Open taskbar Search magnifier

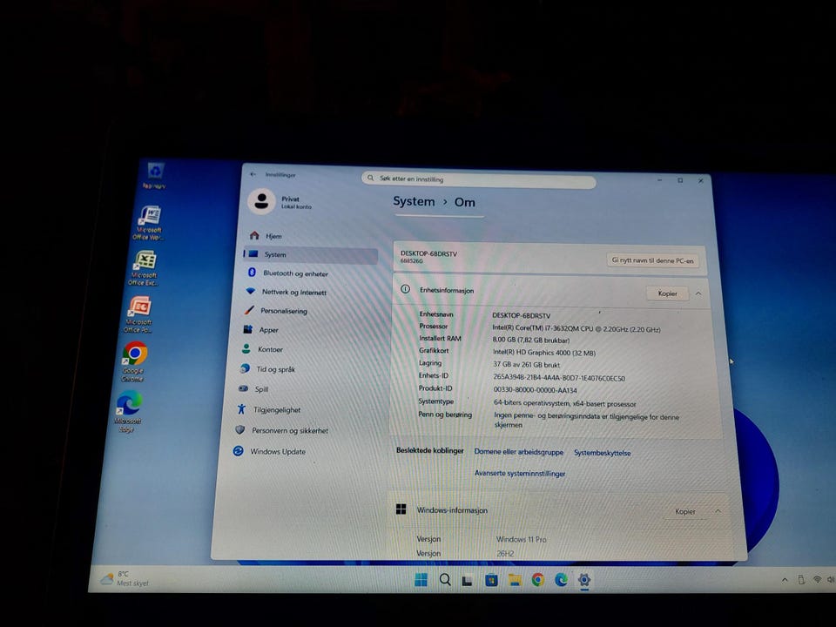[445, 580]
